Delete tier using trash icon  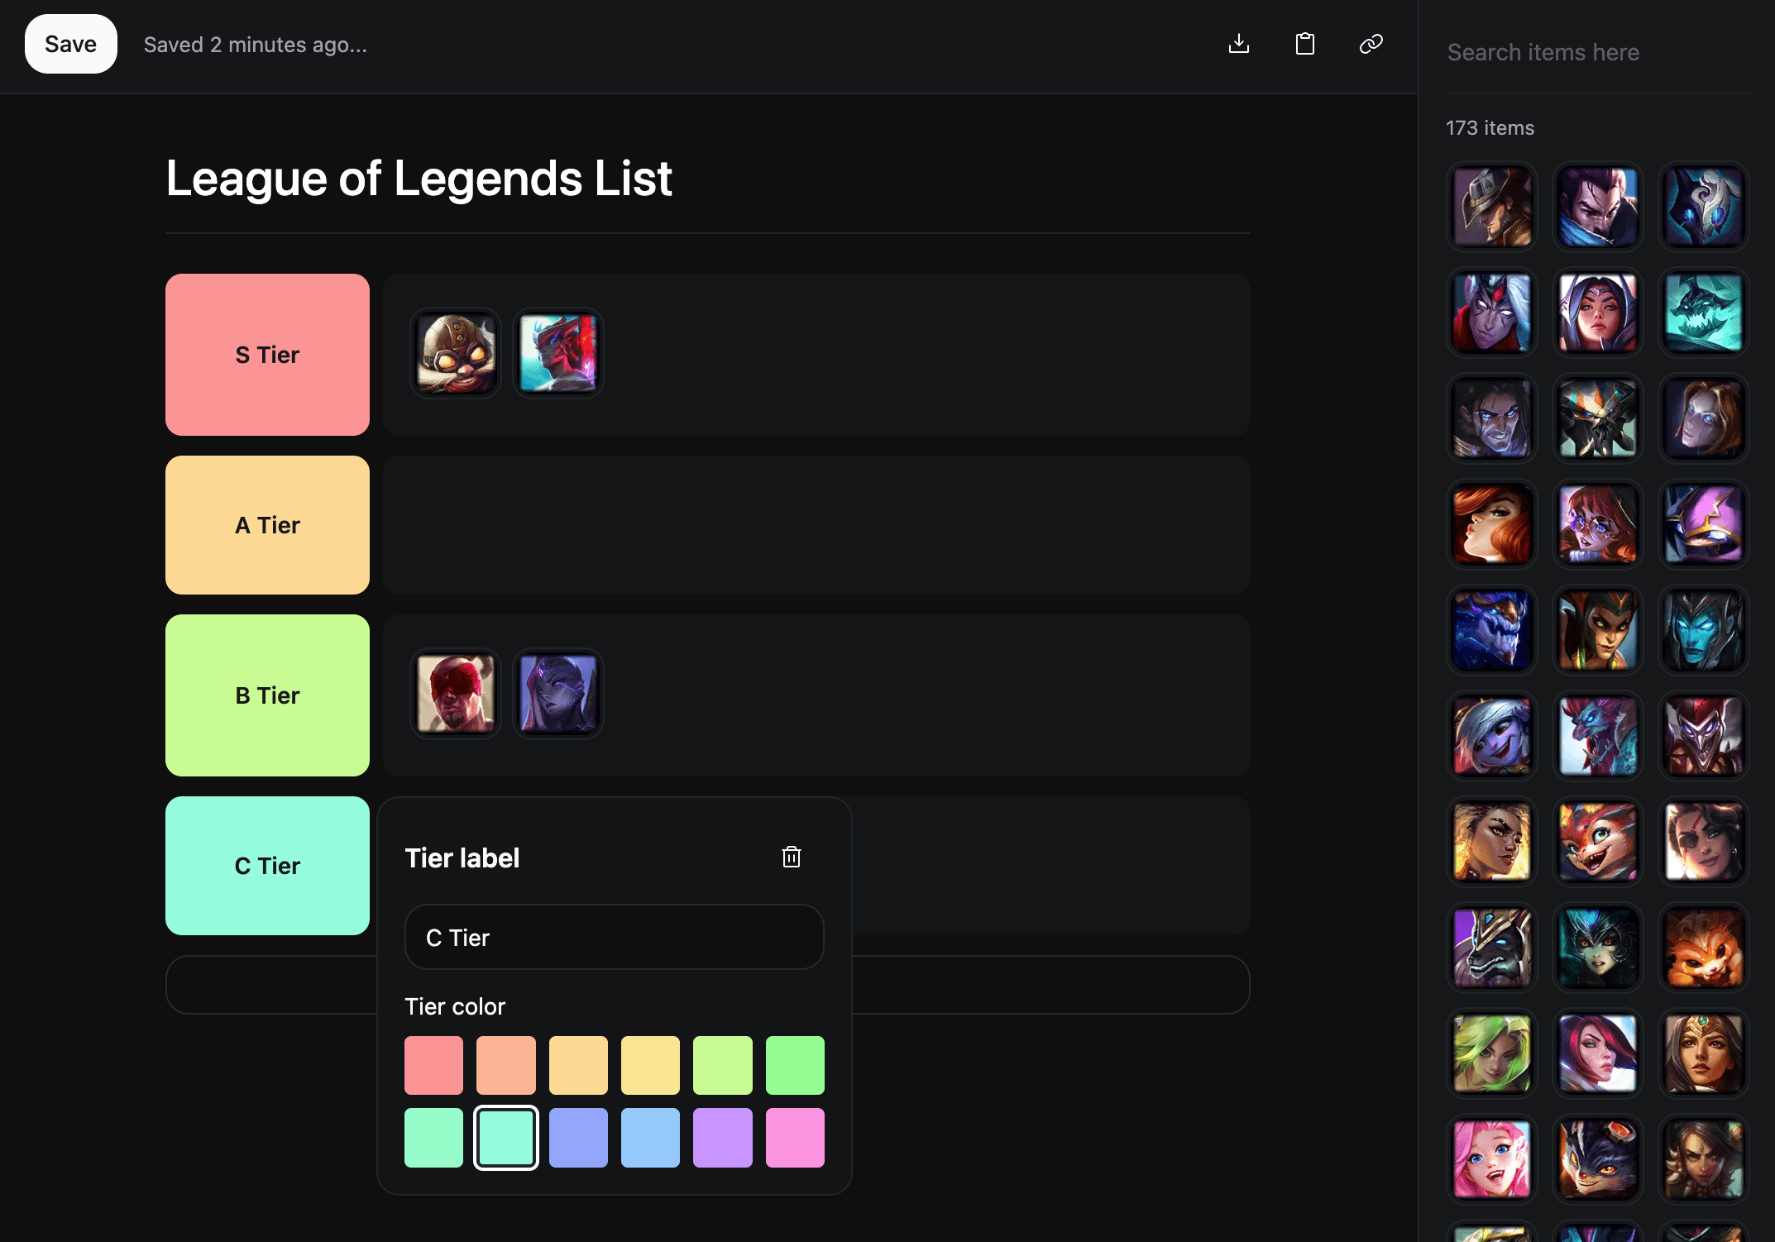point(791,857)
